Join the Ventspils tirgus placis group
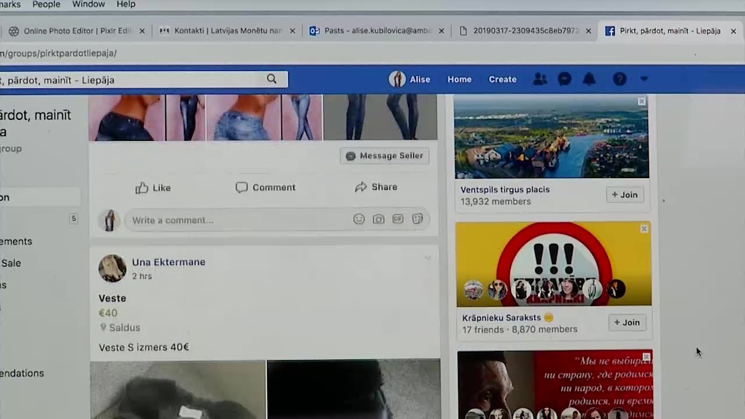Screen dimensions: 745x419 tap(625, 195)
